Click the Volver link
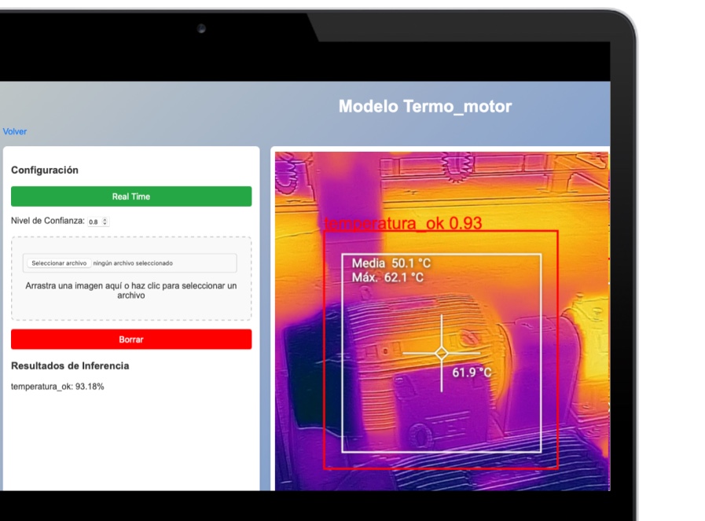 point(15,132)
